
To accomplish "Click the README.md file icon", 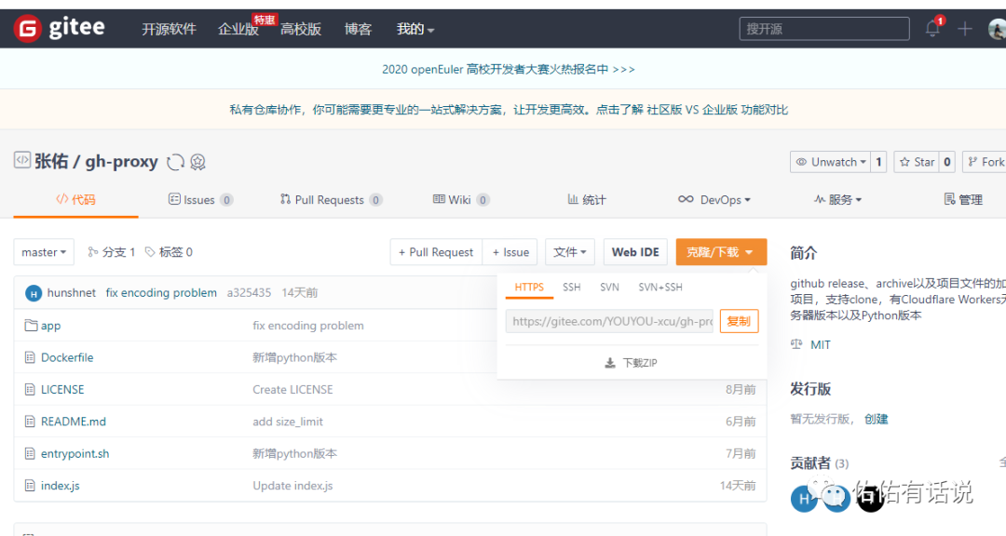I will pyautogui.click(x=30, y=422).
